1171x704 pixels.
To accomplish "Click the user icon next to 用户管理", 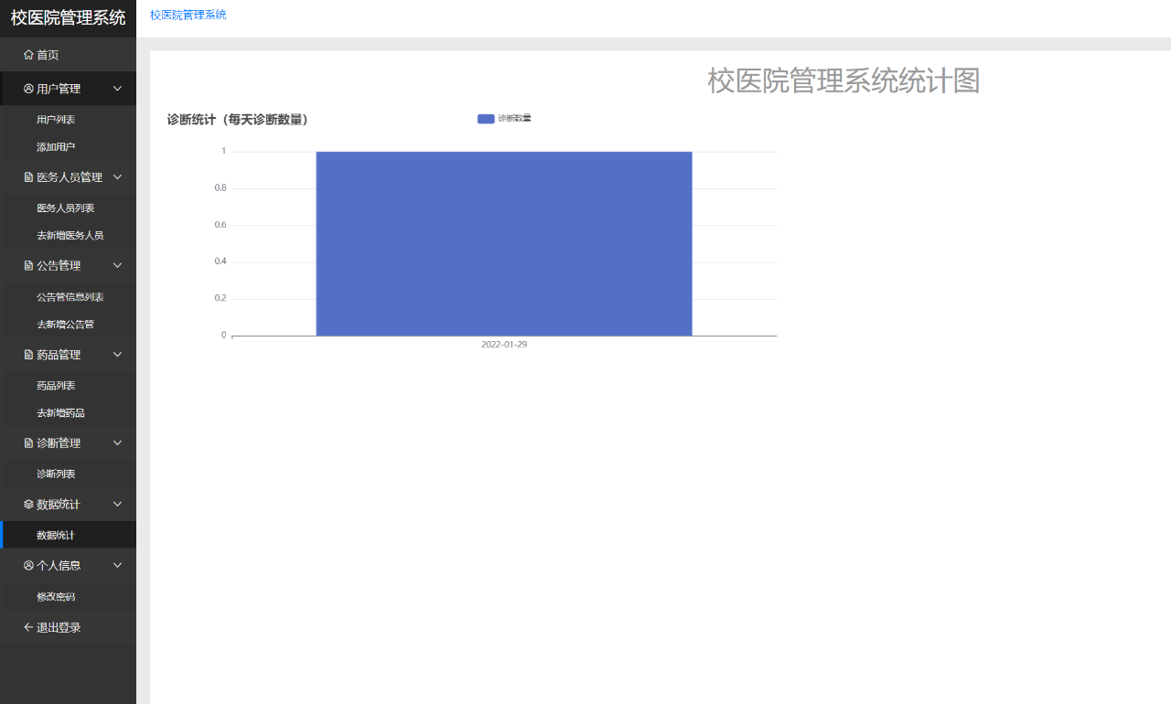I will [28, 89].
